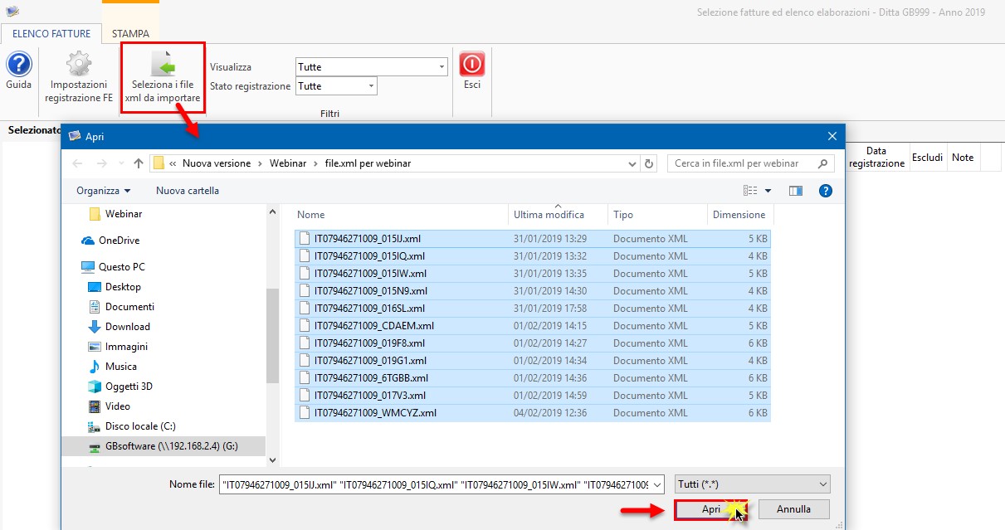Sort by the Dimensione column header

point(740,214)
